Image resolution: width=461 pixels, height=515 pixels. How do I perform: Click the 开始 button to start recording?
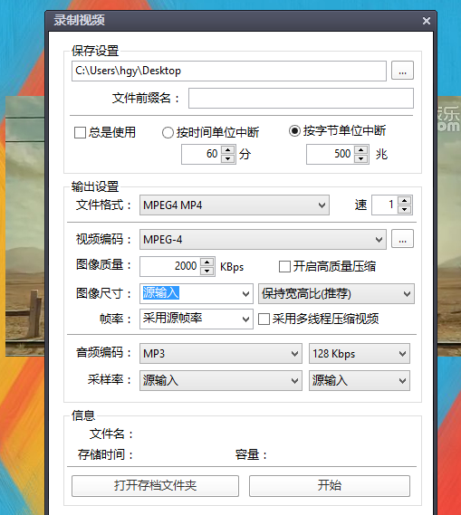(x=330, y=486)
